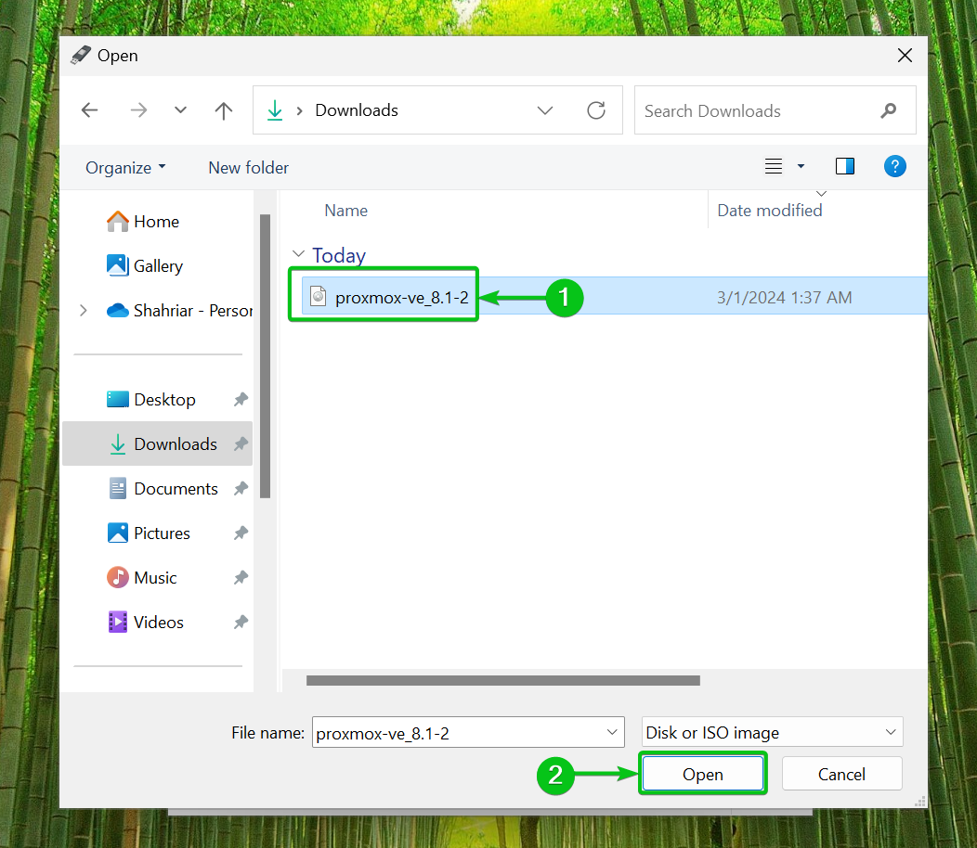Click the forward navigation arrow
The height and width of the screenshot is (848, 977).
(138, 110)
